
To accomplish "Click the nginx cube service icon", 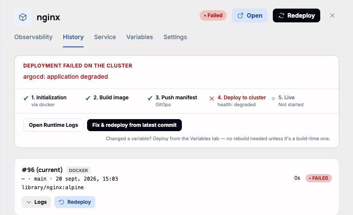I will tap(23, 17).
